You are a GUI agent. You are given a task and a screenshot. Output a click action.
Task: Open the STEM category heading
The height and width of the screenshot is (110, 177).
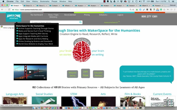click(74, 94)
